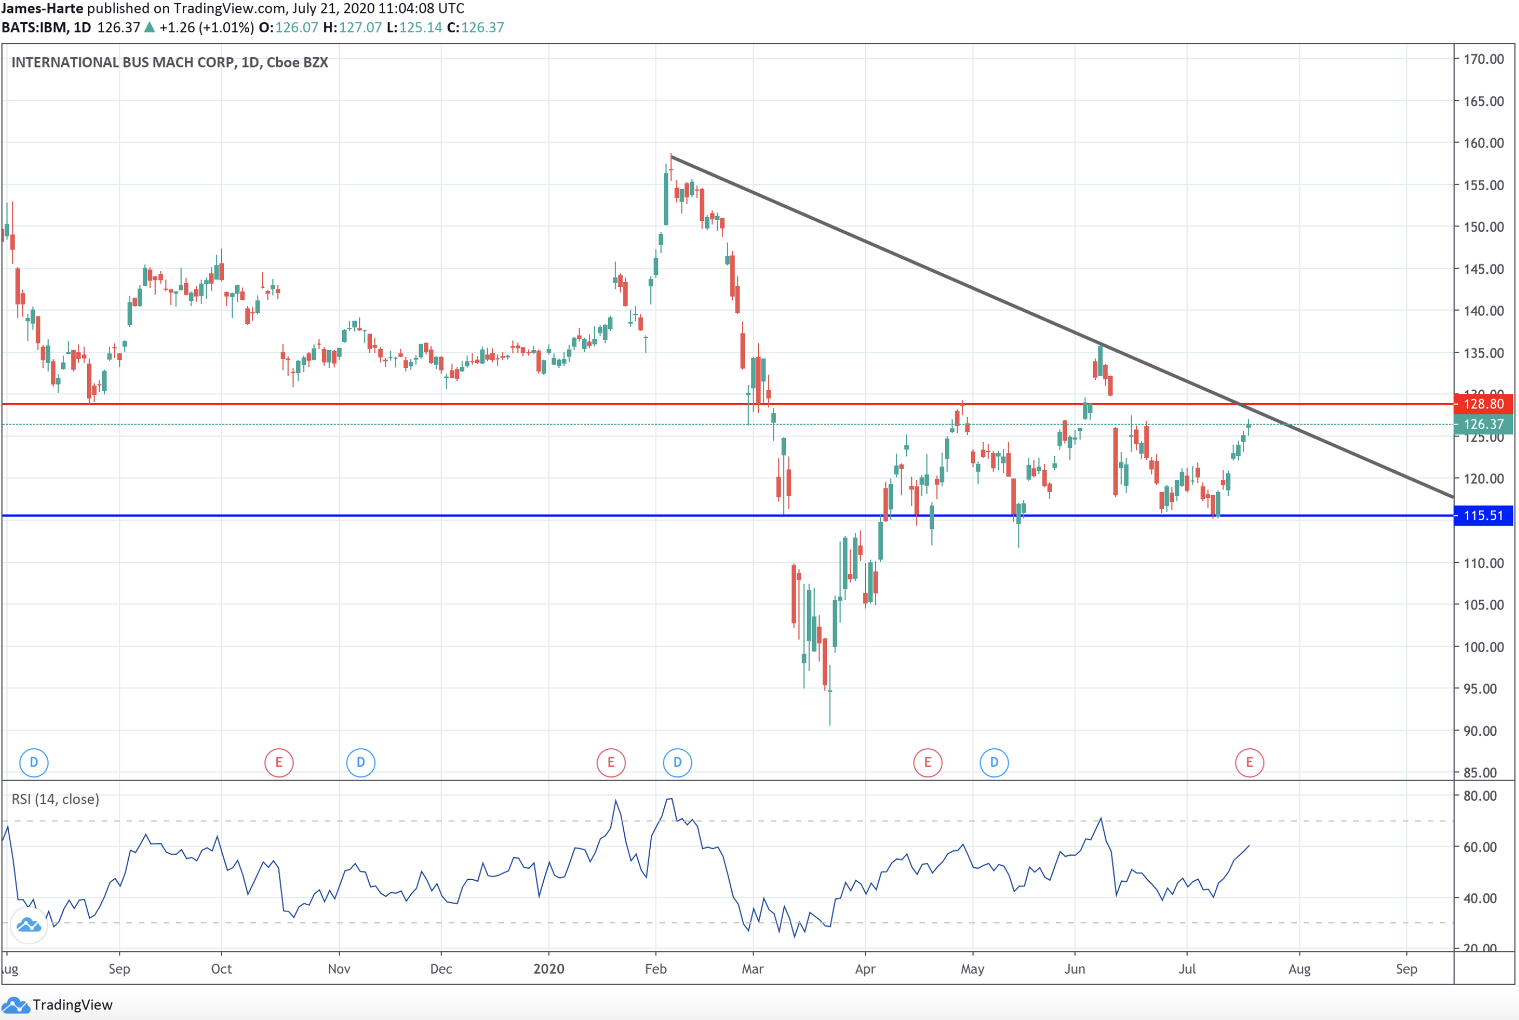The image size is (1519, 1020).
Task: Click the TradingView logo at the bottom left
Action: [58, 1004]
